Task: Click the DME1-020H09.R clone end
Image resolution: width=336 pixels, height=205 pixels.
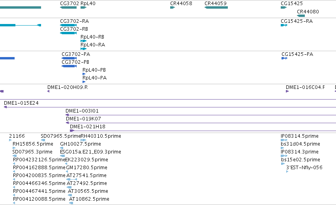Action: tap(49, 91)
